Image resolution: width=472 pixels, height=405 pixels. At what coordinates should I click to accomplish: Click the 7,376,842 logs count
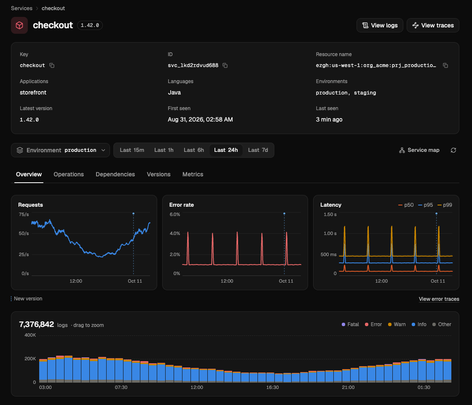(x=36, y=324)
